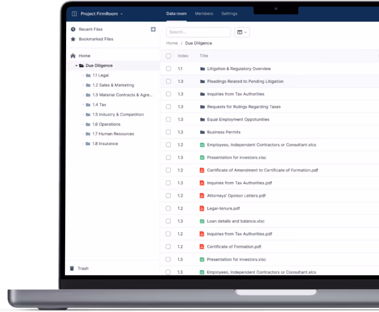
Task: Open Business Permits folder title
Action: tap(224, 132)
